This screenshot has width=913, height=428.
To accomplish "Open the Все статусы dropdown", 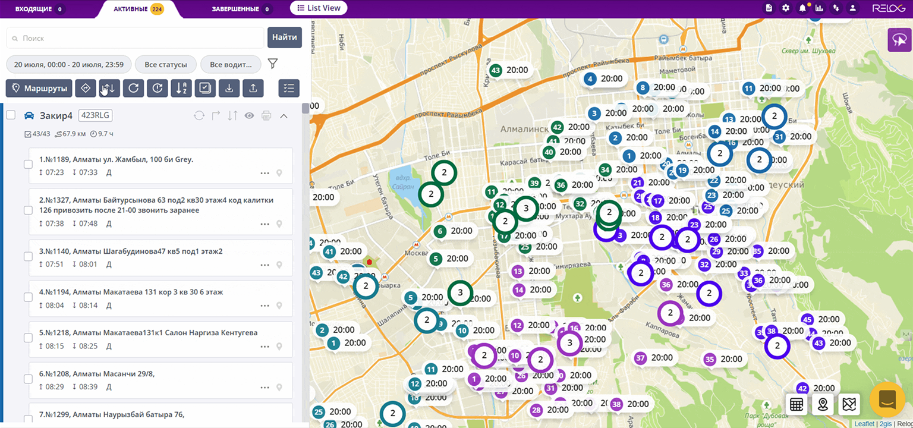I will [166, 64].
